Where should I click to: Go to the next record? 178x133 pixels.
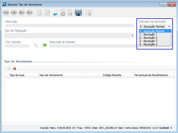point(21,12)
